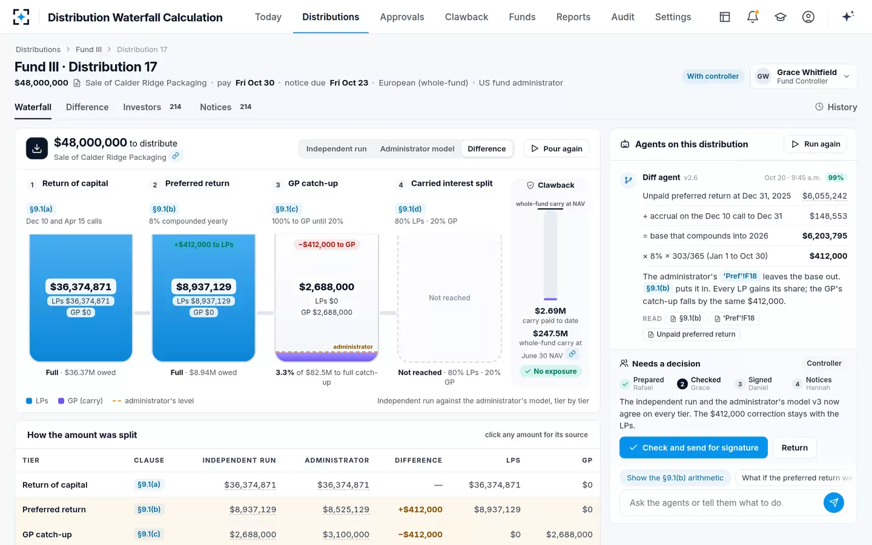The height and width of the screenshot is (545, 872).
Task: Click the Ask the agents input field
Action: point(721,503)
